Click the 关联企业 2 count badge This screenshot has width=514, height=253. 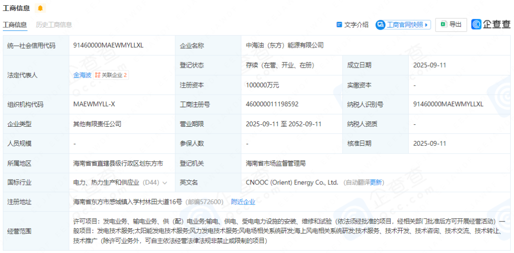click(x=125, y=75)
